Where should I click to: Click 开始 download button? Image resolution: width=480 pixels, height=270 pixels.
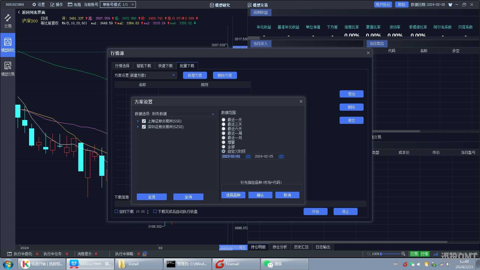click(x=316, y=211)
